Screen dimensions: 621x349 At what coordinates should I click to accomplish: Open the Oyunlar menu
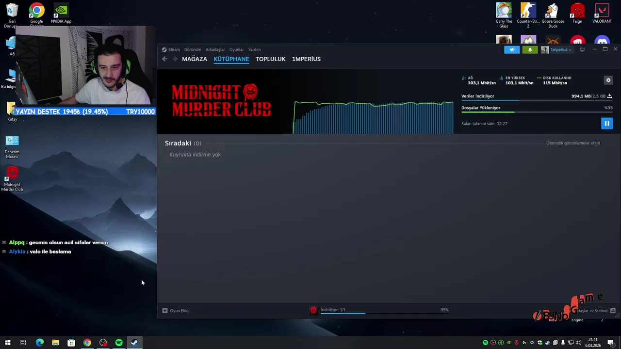236,49
